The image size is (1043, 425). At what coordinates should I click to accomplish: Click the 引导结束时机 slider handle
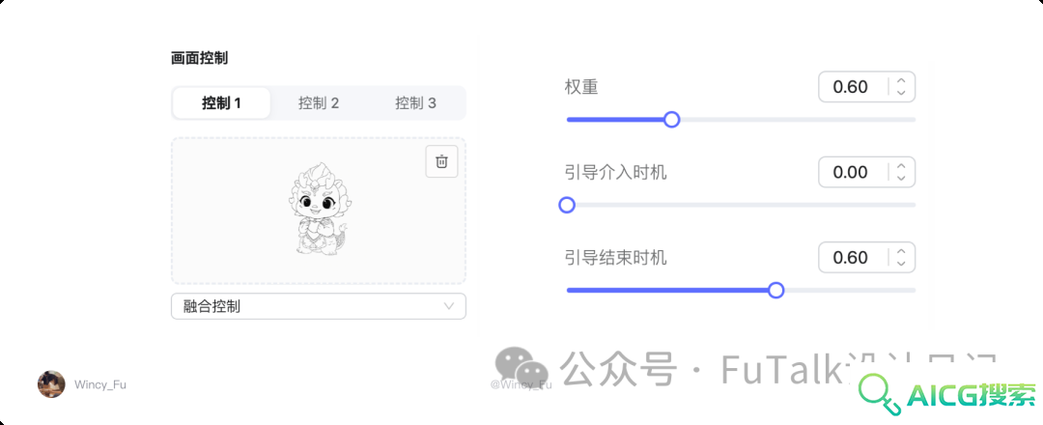(x=776, y=290)
